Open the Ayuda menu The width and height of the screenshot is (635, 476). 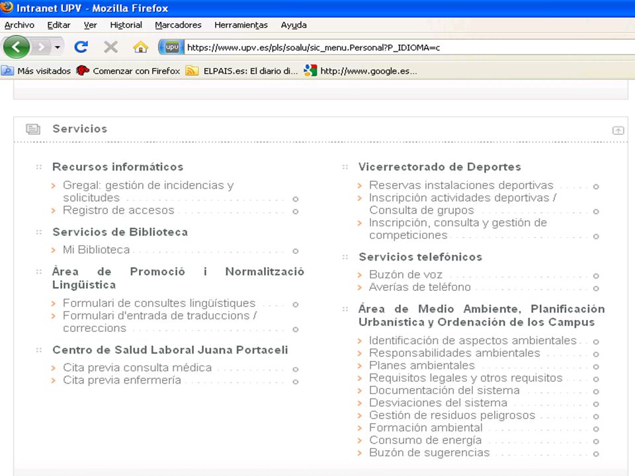pos(294,25)
